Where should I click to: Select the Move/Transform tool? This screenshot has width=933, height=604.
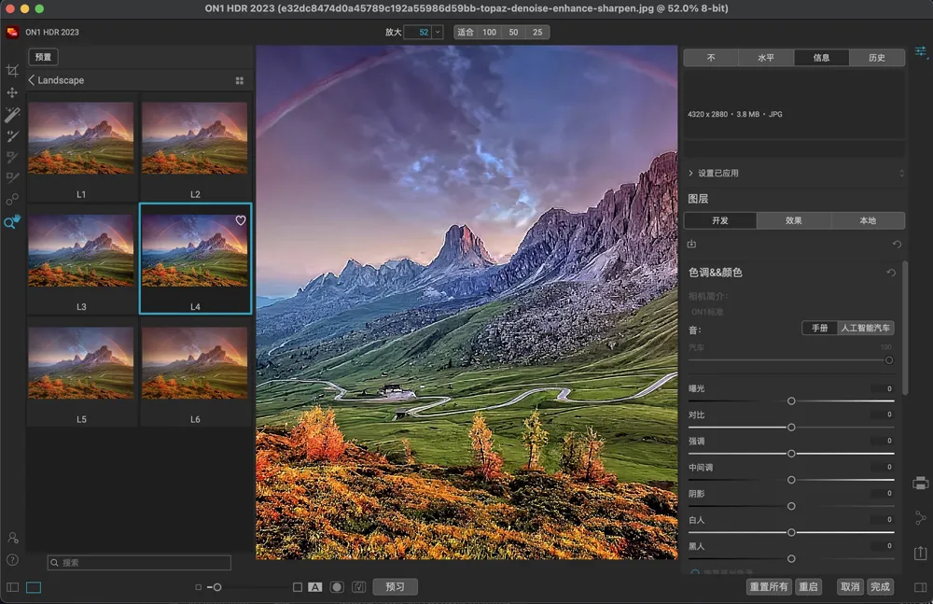click(12, 92)
